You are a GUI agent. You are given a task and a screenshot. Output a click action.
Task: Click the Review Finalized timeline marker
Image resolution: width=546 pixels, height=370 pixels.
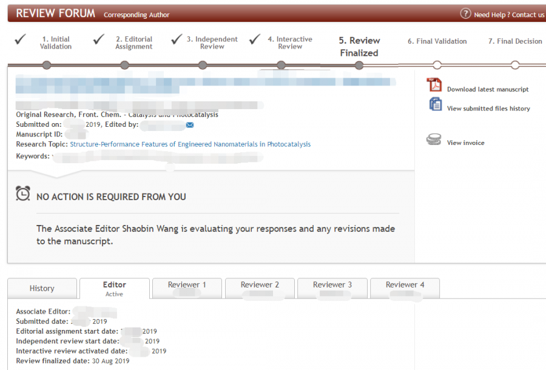pyautogui.click(x=359, y=65)
